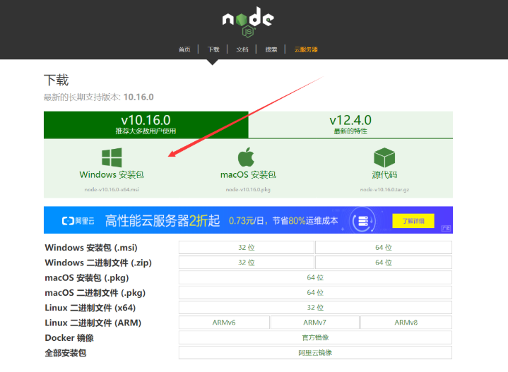
Task: Click the source code cube icon
Action: click(x=384, y=157)
